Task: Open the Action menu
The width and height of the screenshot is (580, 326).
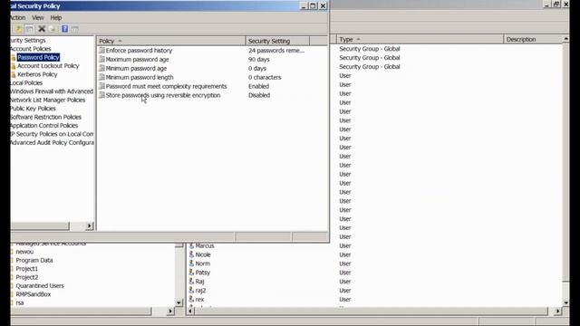Action: point(18,17)
